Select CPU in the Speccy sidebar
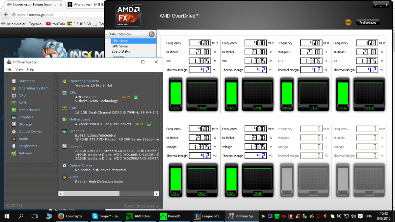This screenshot has width=395, height=222. [22, 95]
